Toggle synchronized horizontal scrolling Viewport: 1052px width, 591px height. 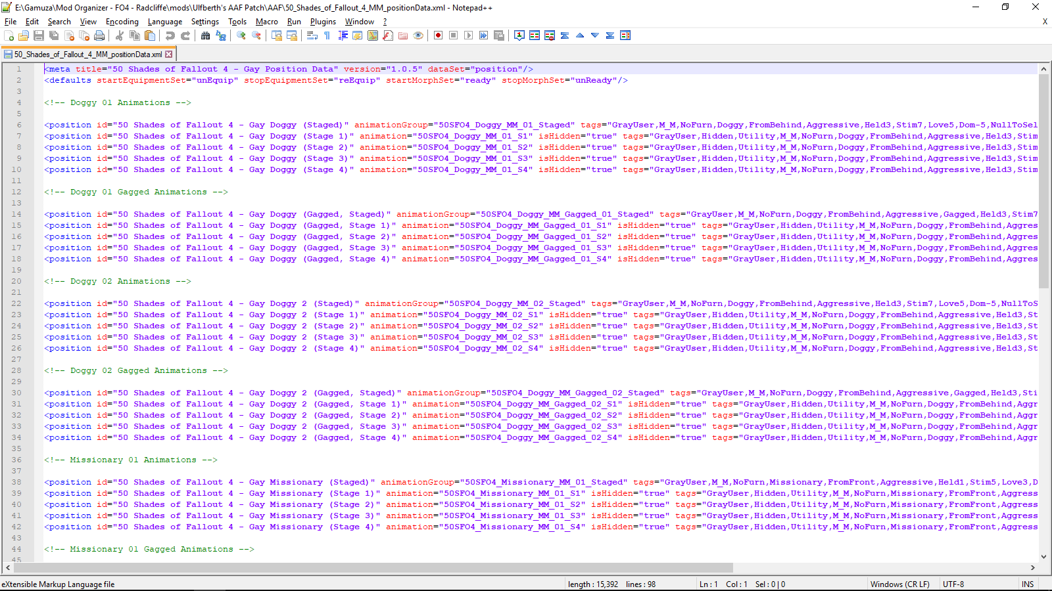(292, 35)
